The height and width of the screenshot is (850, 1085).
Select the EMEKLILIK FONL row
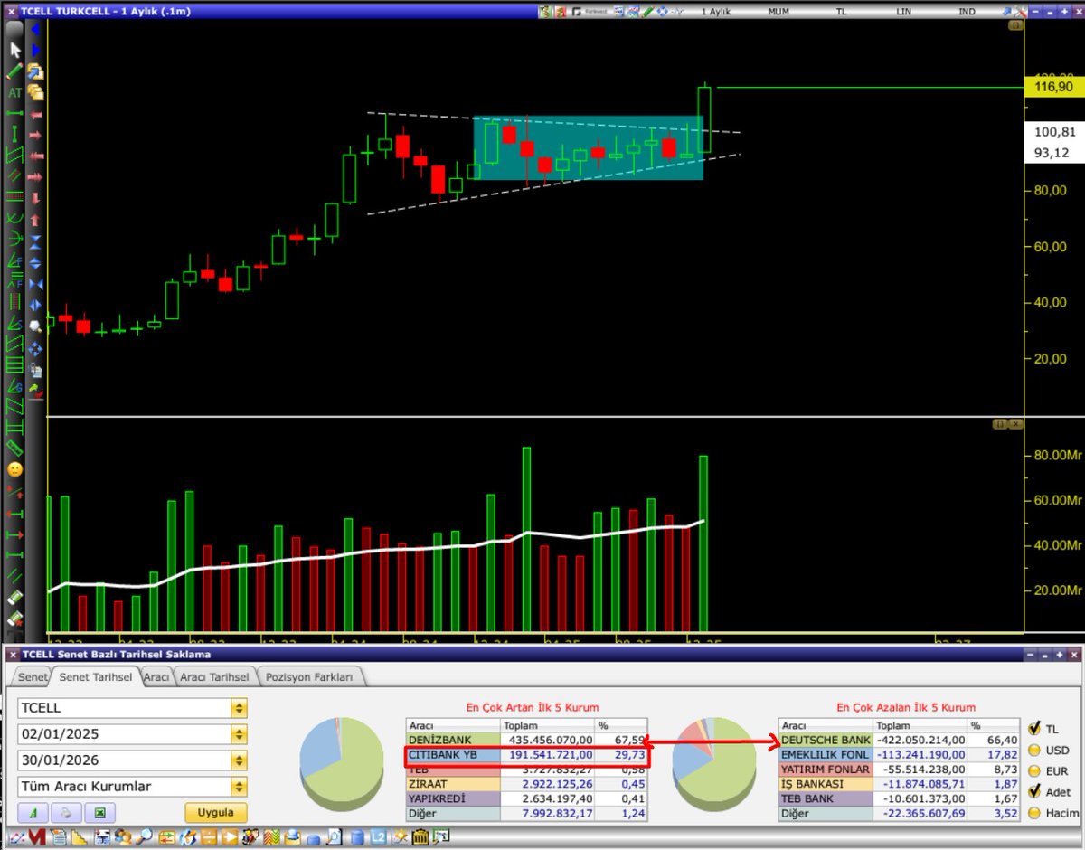[900, 754]
